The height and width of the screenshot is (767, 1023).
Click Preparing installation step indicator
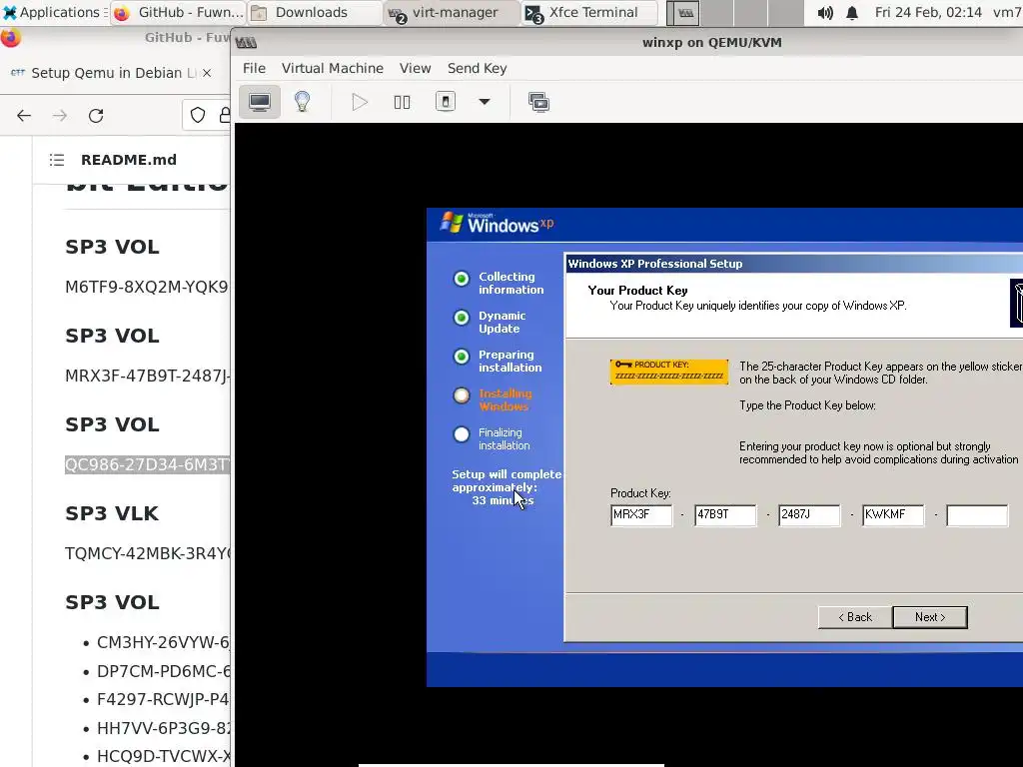coord(462,357)
